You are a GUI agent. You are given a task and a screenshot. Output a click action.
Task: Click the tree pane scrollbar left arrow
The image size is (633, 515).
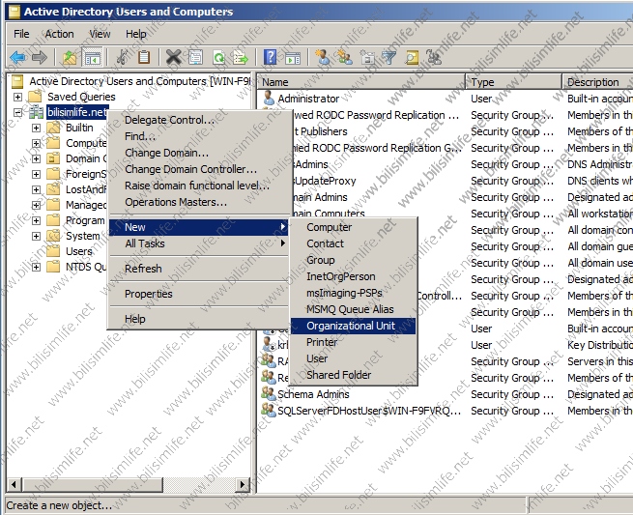point(14,484)
